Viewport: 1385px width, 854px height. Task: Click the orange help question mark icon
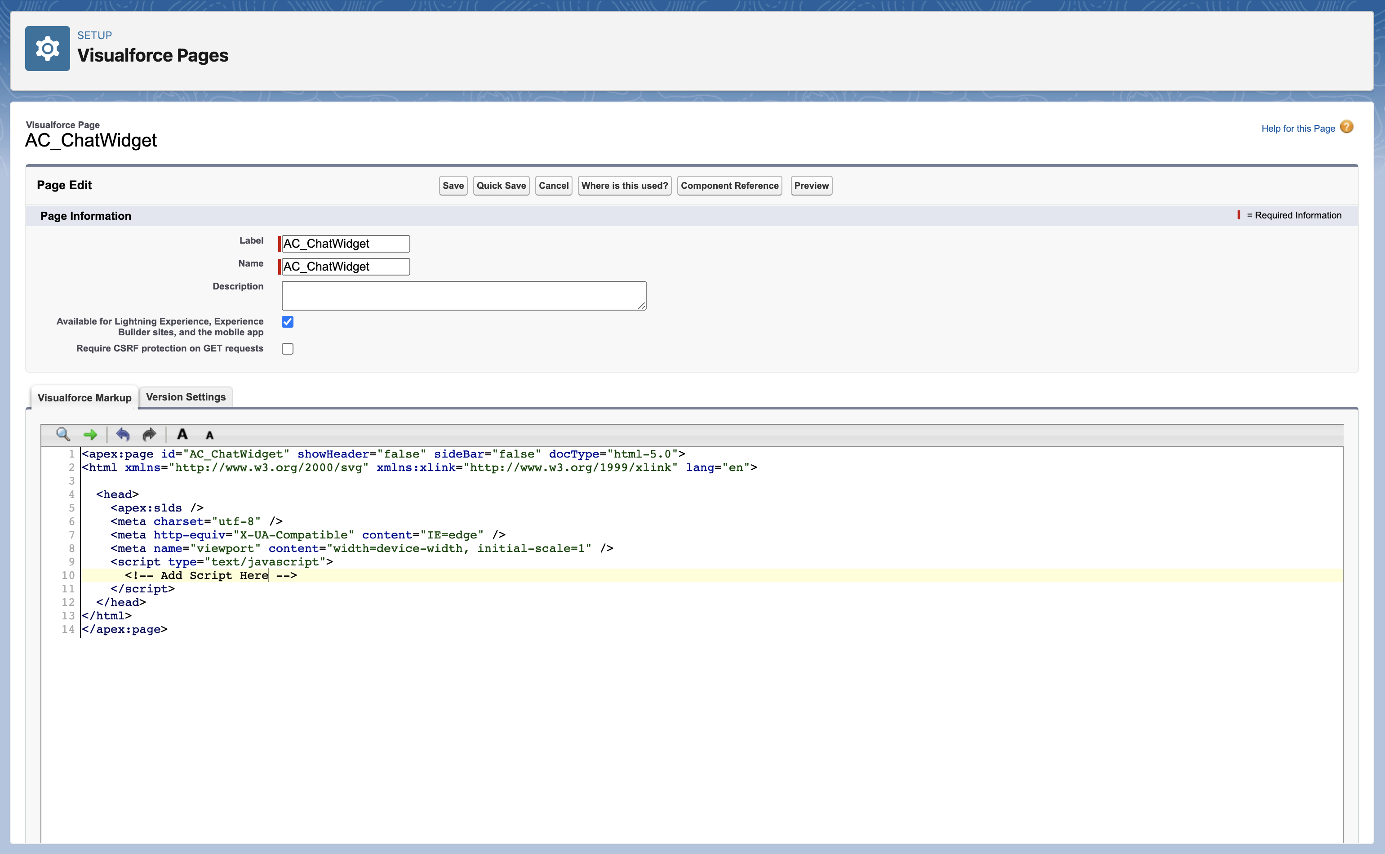click(1347, 127)
